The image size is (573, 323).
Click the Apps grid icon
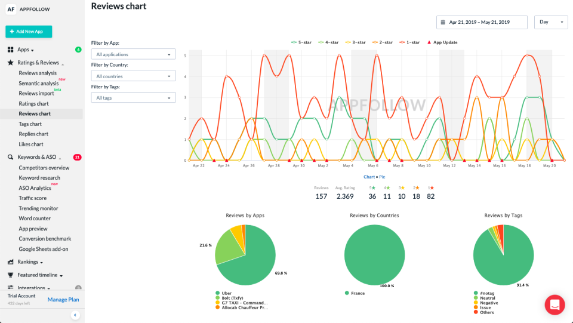11,50
